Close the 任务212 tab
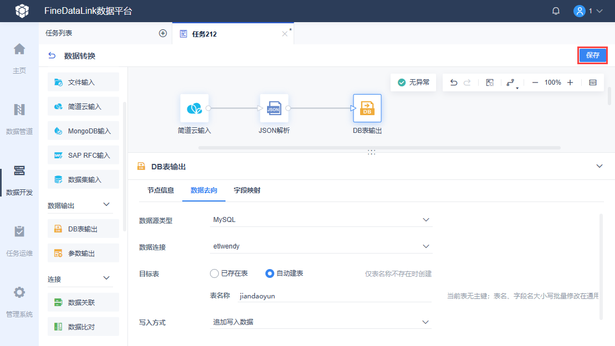The height and width of the screenshot is (346, 615). pyautogui.click(x=285, y=34)
